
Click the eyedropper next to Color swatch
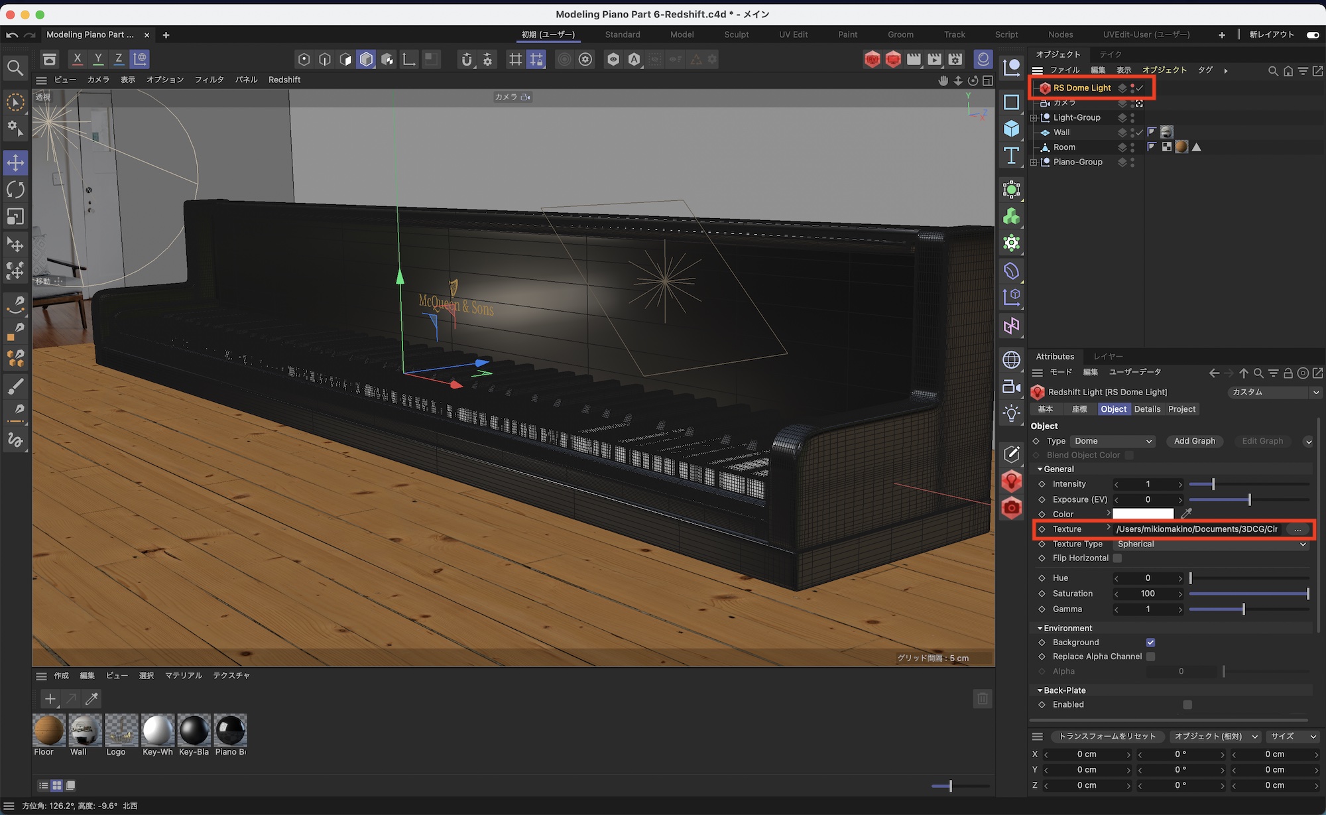tap(1186, 513)
